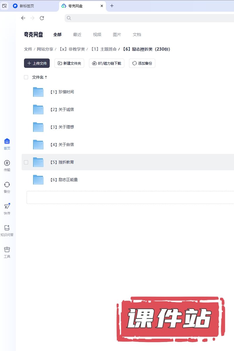The height and width of the screenshot is (351, 234).
Task: Switch to the 视频 tab
Action: (97, 35)
